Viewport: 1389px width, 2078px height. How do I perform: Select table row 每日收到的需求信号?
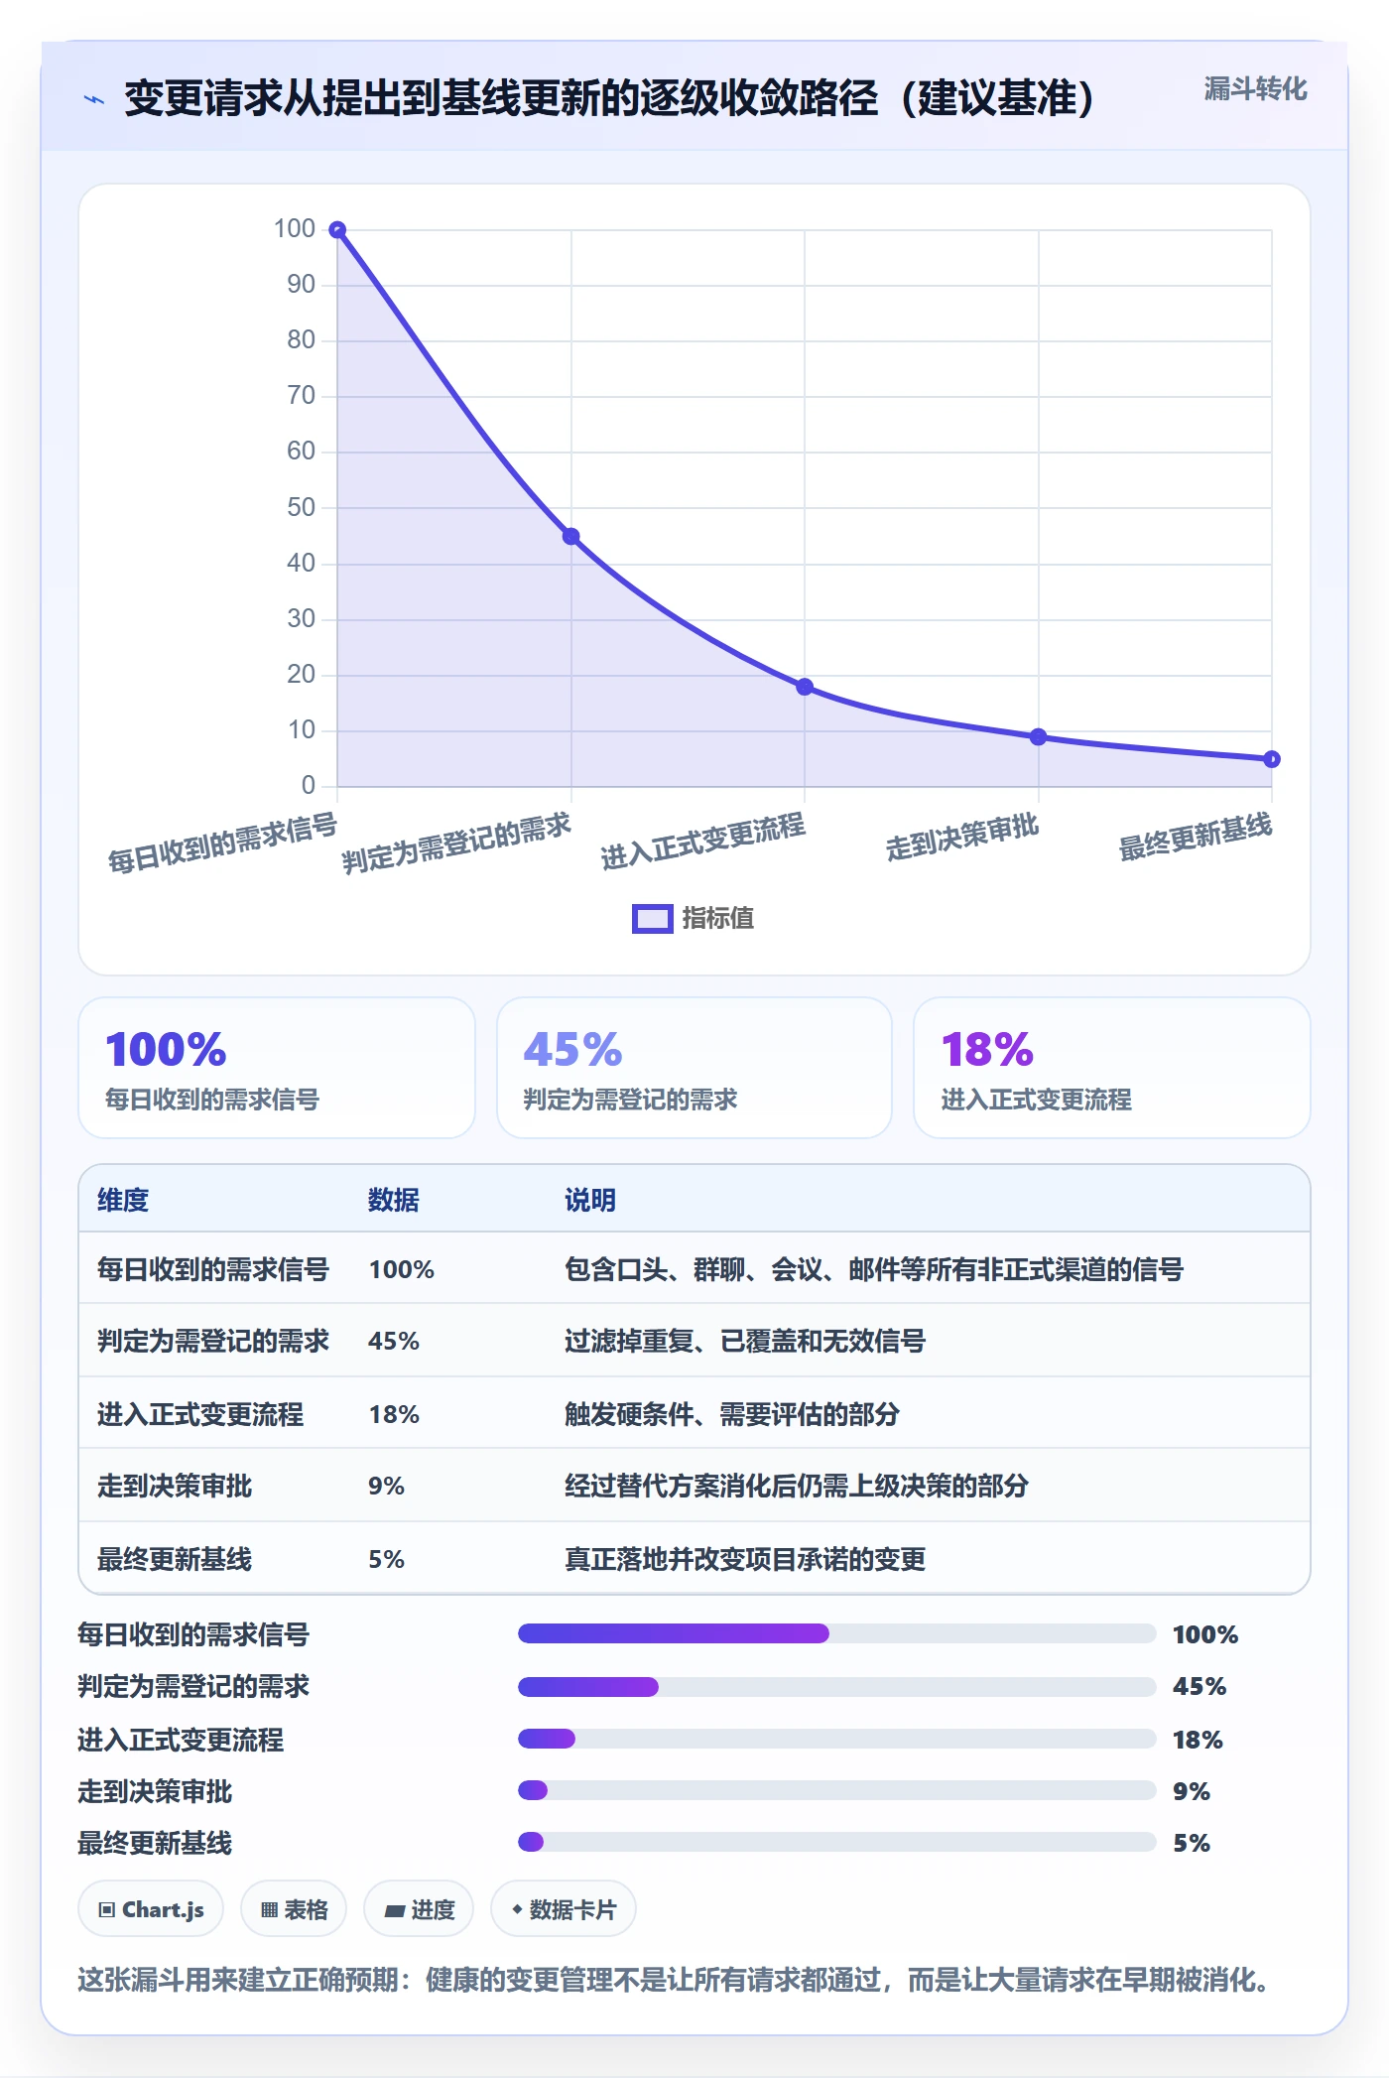(694, 1269)
